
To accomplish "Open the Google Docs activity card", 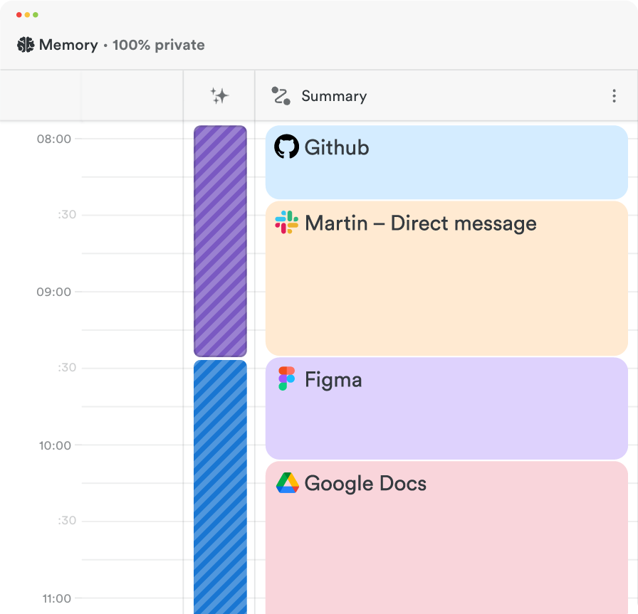I will coord(446,538).
